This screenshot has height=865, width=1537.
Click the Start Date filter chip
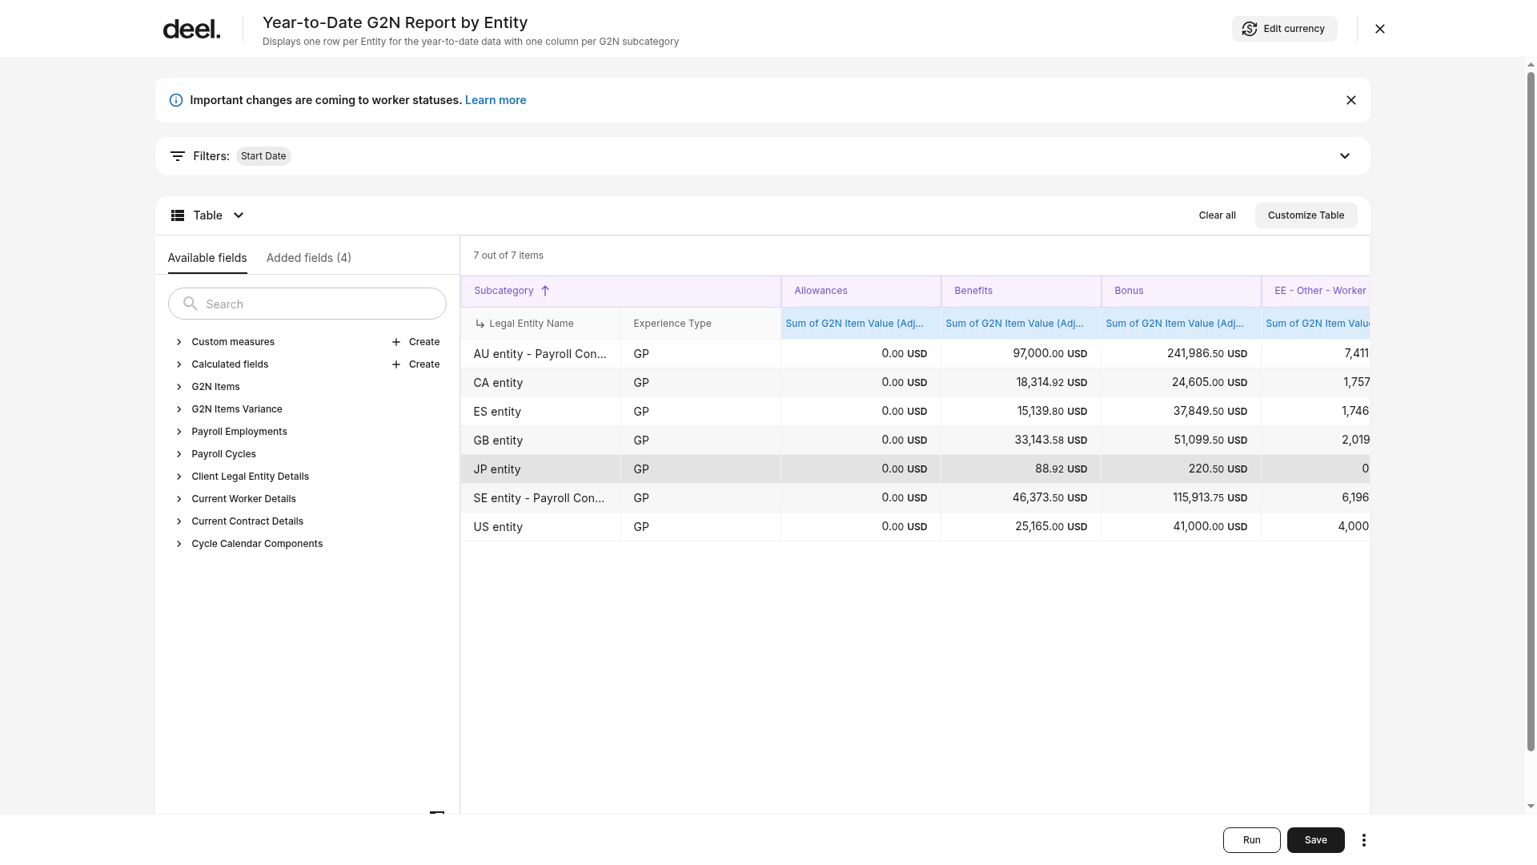click(263, 156)
